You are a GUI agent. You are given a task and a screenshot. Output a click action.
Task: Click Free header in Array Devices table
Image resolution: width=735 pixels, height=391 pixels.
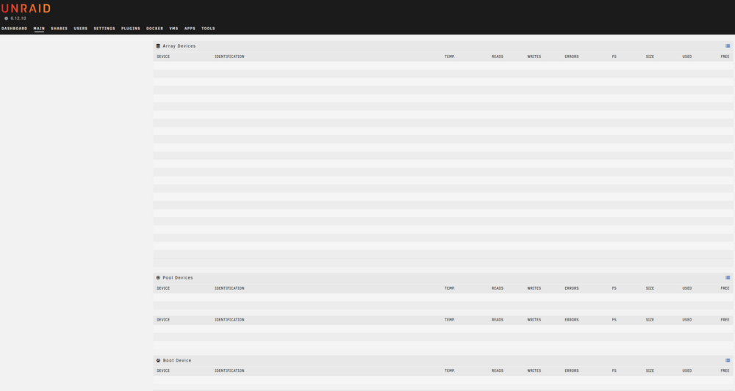click(x=725, y=56)
